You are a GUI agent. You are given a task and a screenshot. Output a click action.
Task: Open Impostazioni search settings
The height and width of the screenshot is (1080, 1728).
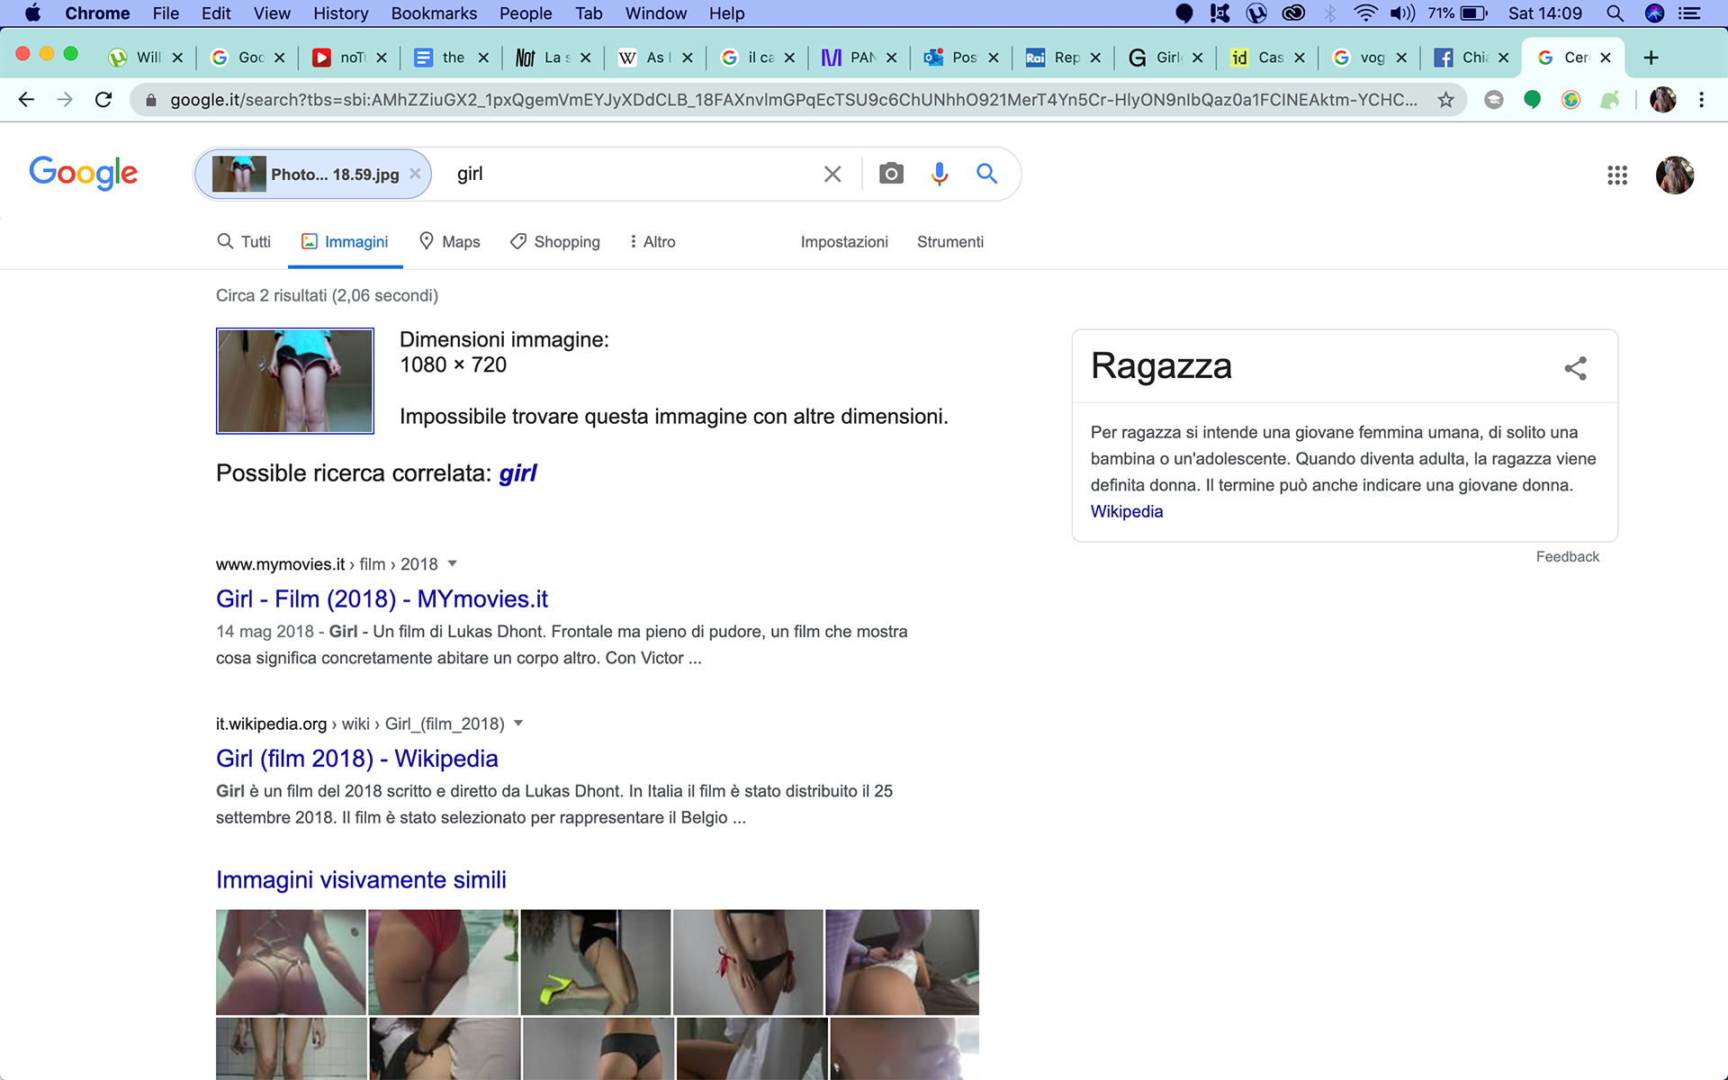[x=844, y=242]
